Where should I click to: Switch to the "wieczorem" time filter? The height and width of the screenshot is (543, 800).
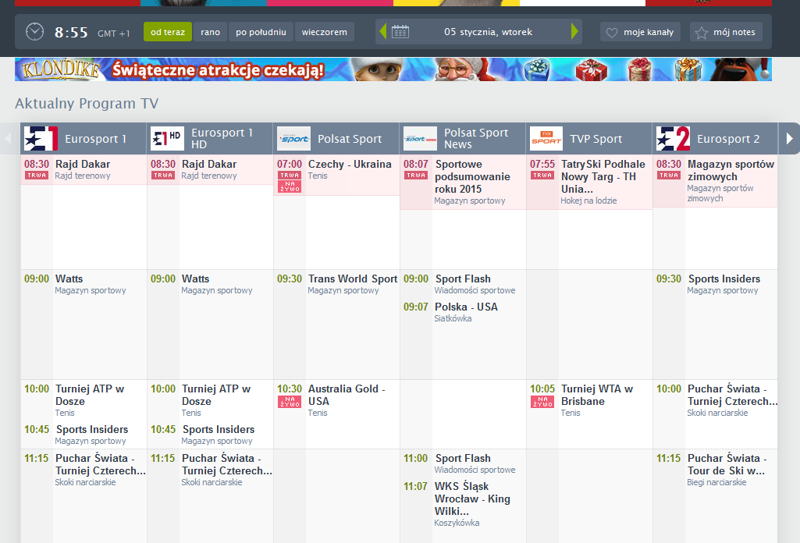coord(324,32)
